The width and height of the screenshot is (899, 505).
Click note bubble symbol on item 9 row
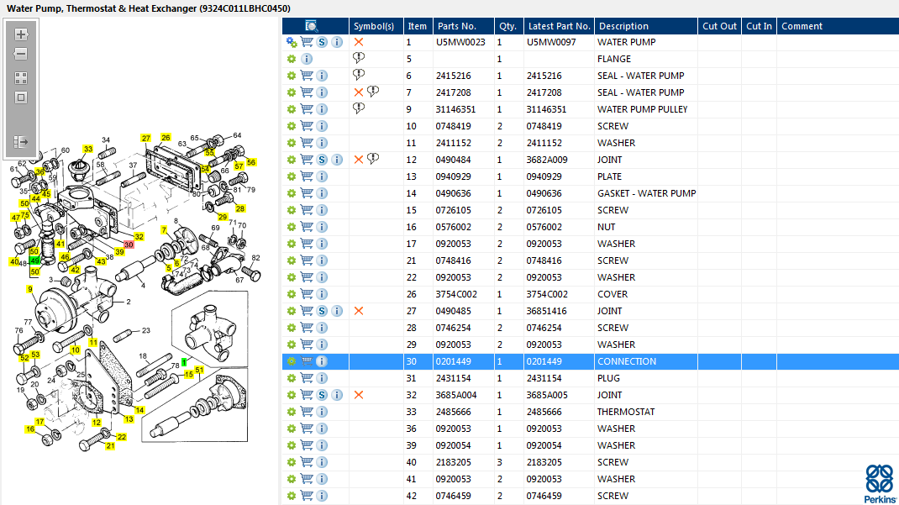click(x=359, y=109)
